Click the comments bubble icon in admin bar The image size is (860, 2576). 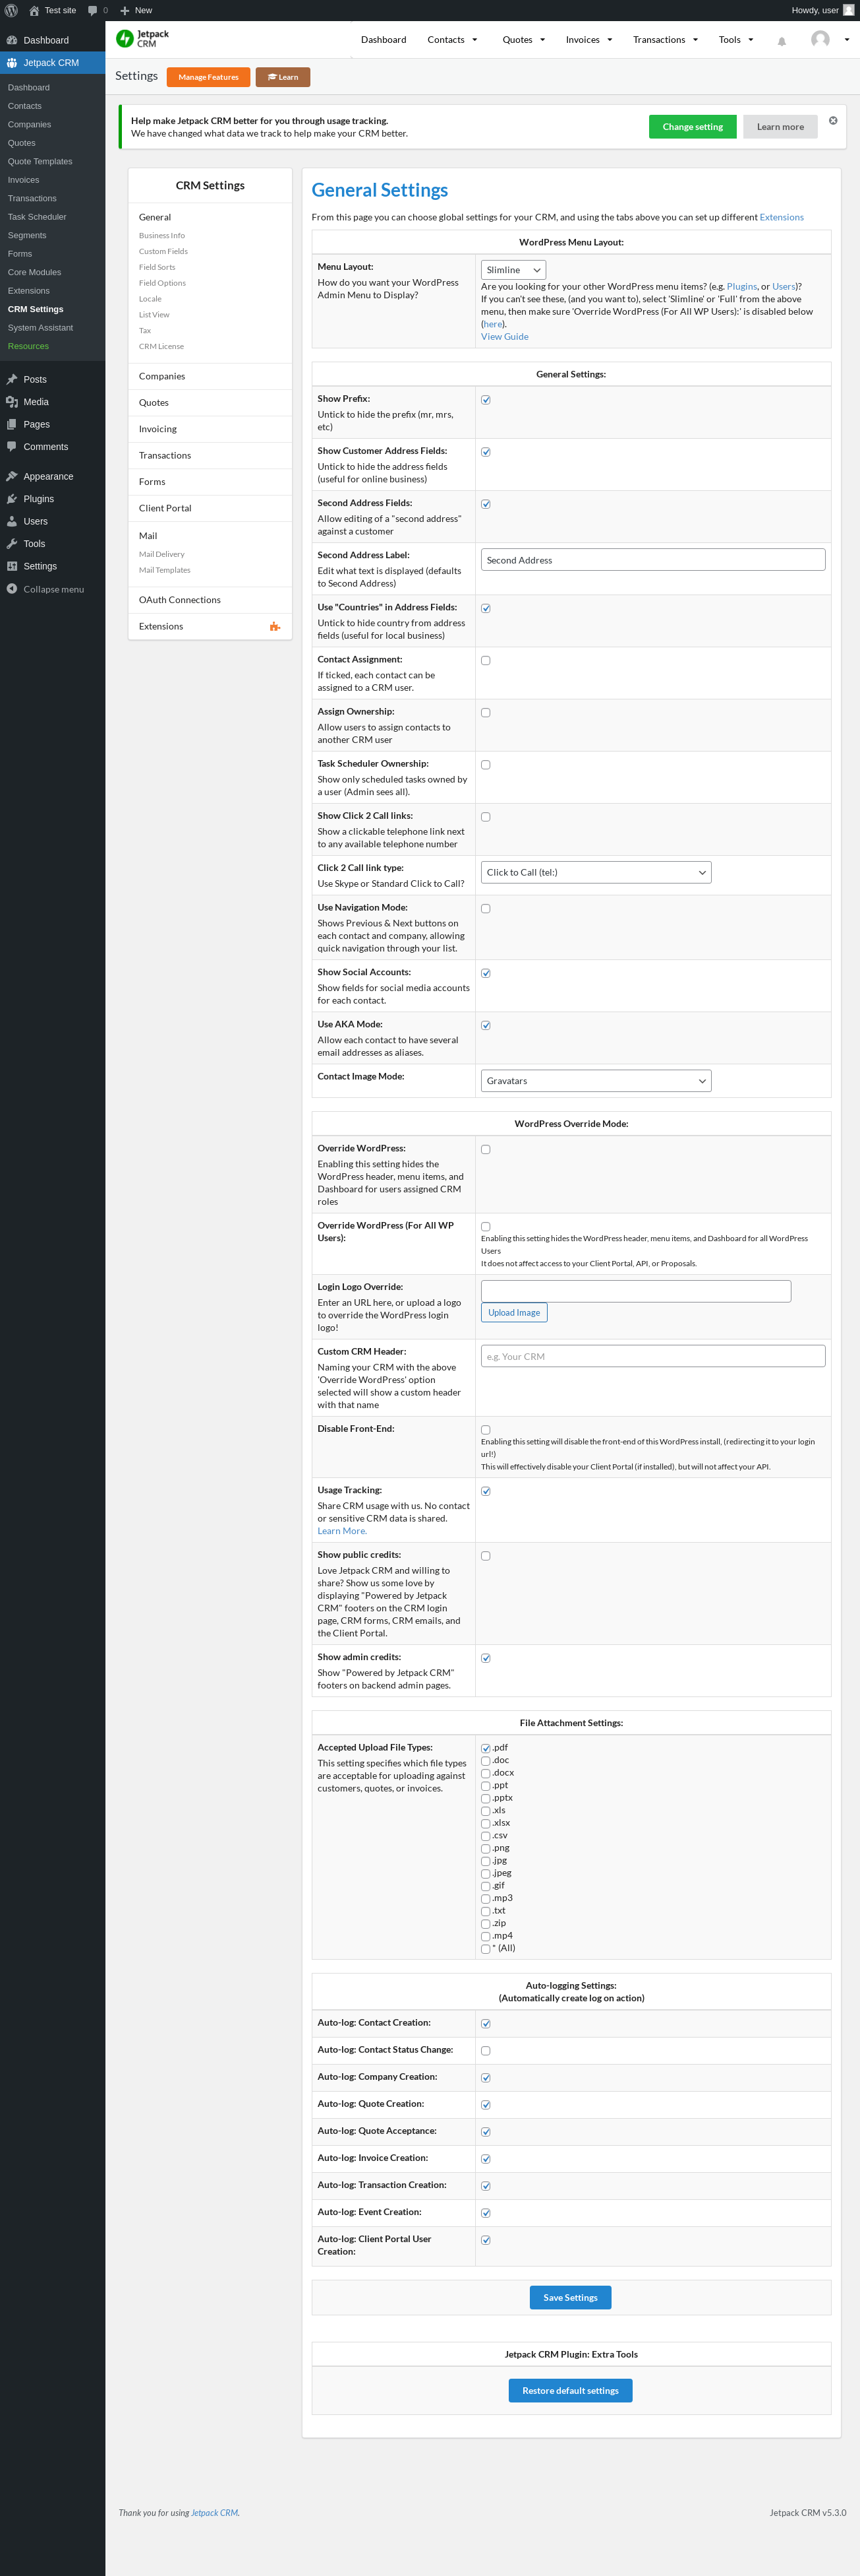point(93,10)
